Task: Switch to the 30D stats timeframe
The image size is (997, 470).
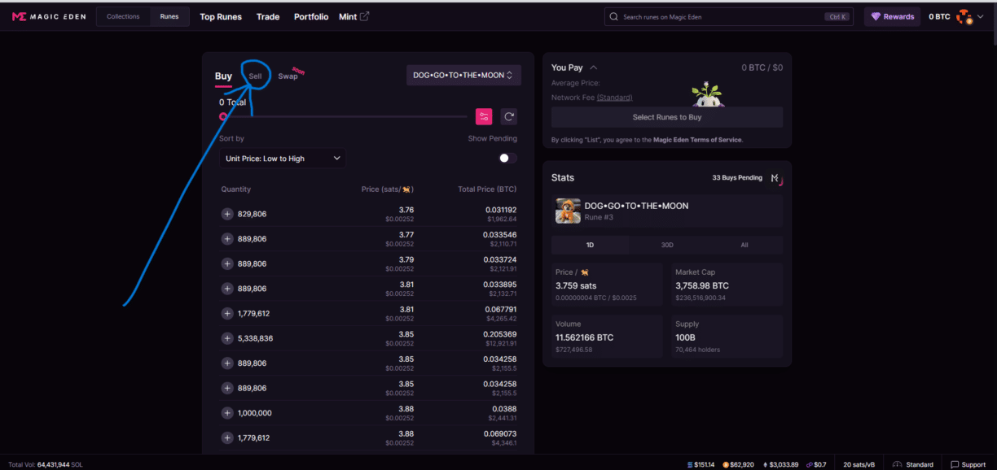Action: pyautogui.click(x=667, y=244)
